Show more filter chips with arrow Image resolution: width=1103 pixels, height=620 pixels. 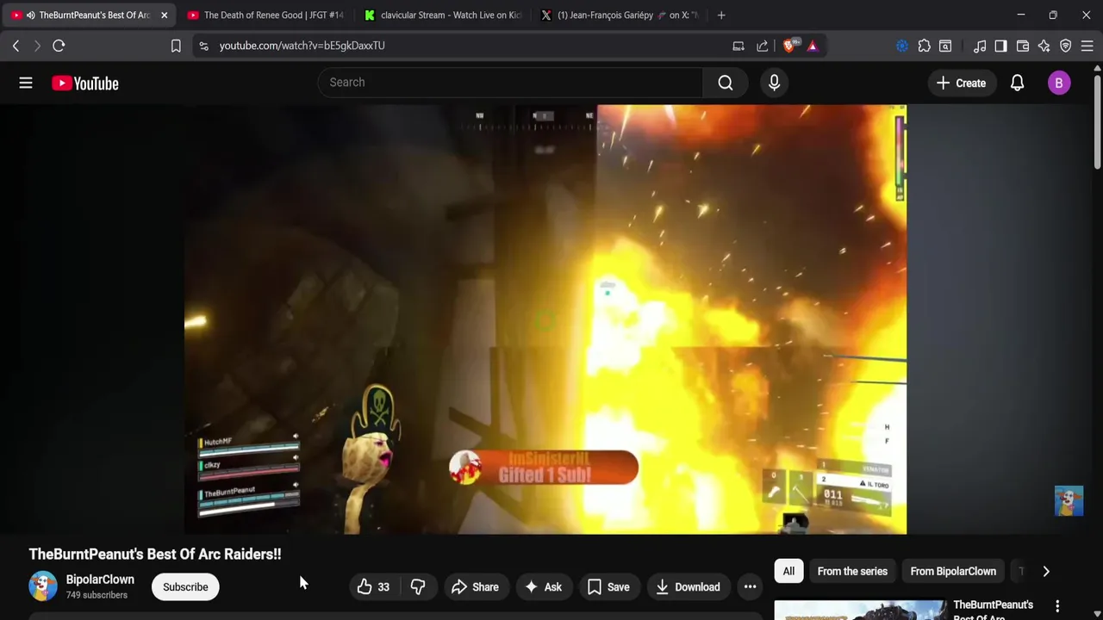[x=1045, y=571]
